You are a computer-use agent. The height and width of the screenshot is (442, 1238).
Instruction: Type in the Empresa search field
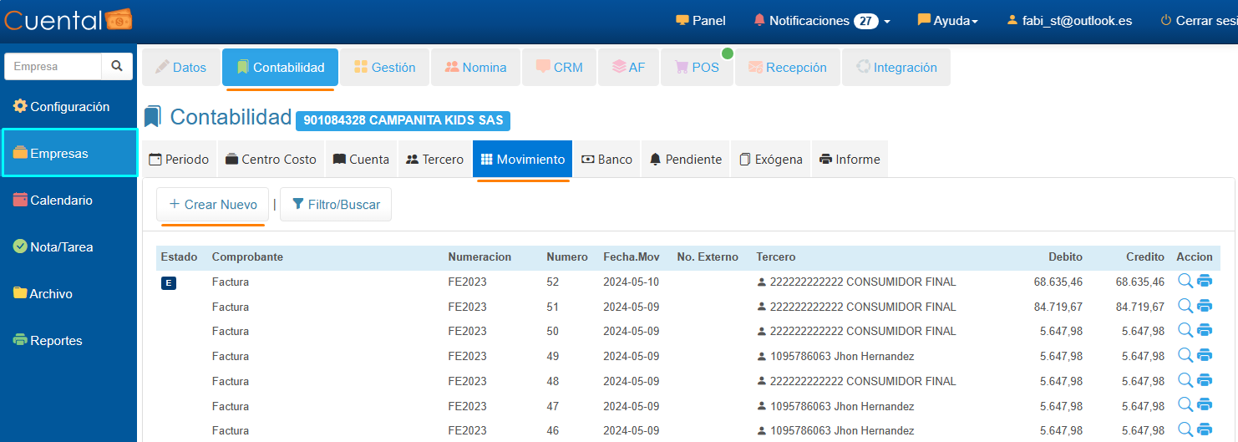53,66
